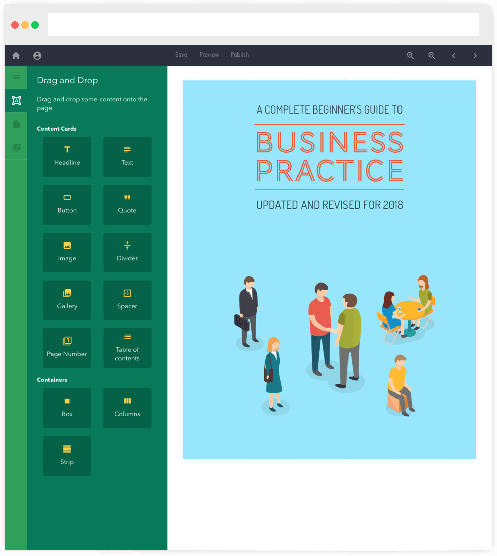This screenshot has height=556, width=497.
Task: Go to next page arrow
Action: click(x=475, y=55)
